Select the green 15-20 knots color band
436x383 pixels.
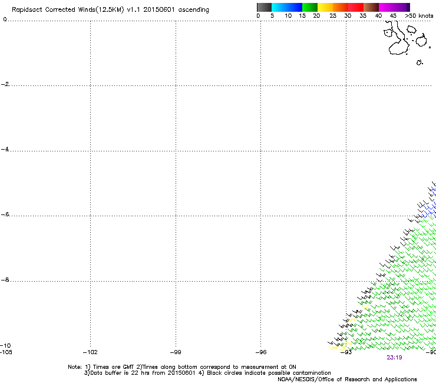[x=310, y=7]
